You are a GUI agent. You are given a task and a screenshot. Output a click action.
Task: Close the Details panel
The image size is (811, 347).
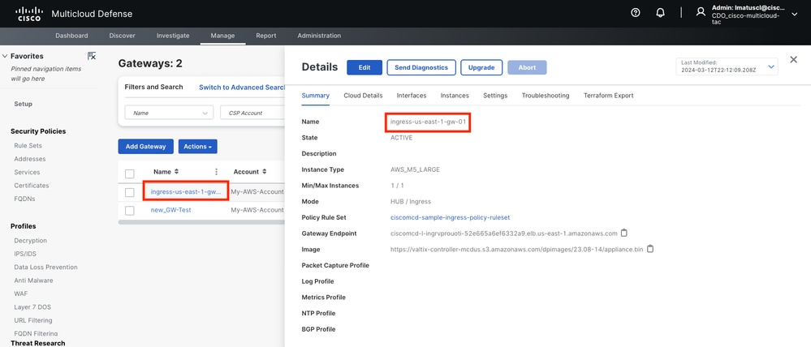tap(793, 59)
